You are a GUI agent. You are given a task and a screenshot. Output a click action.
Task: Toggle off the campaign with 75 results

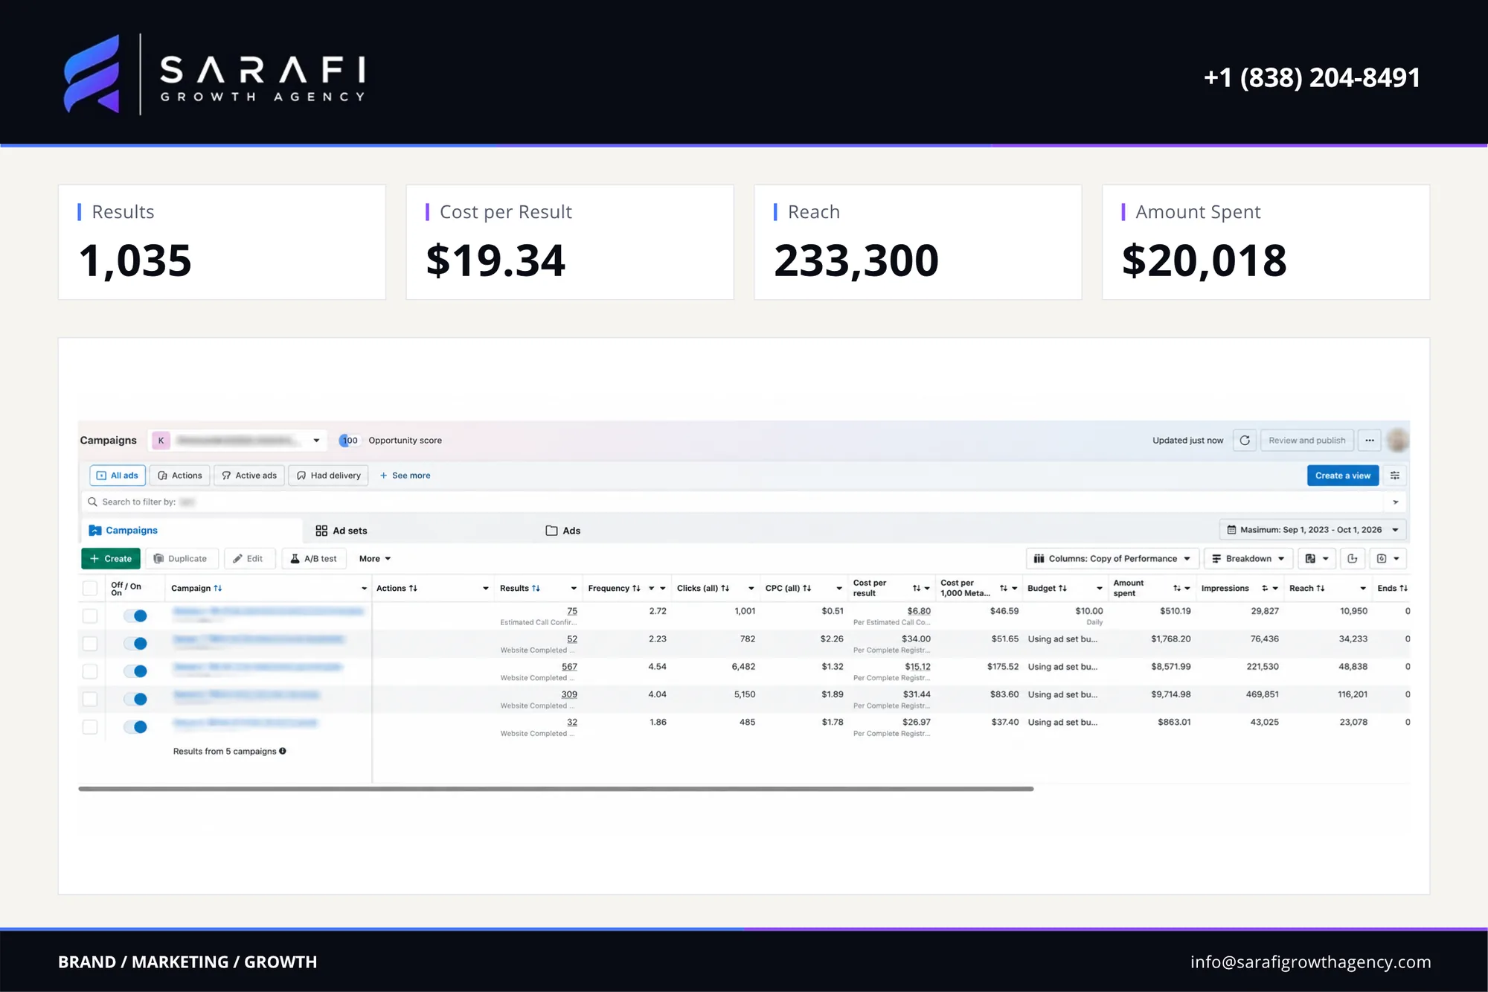(x=135, y=615)
